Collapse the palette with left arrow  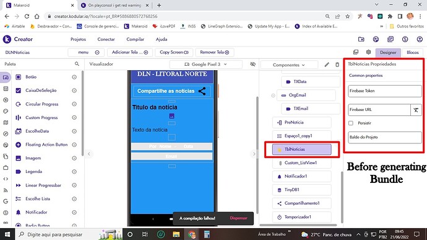[88, 154]
